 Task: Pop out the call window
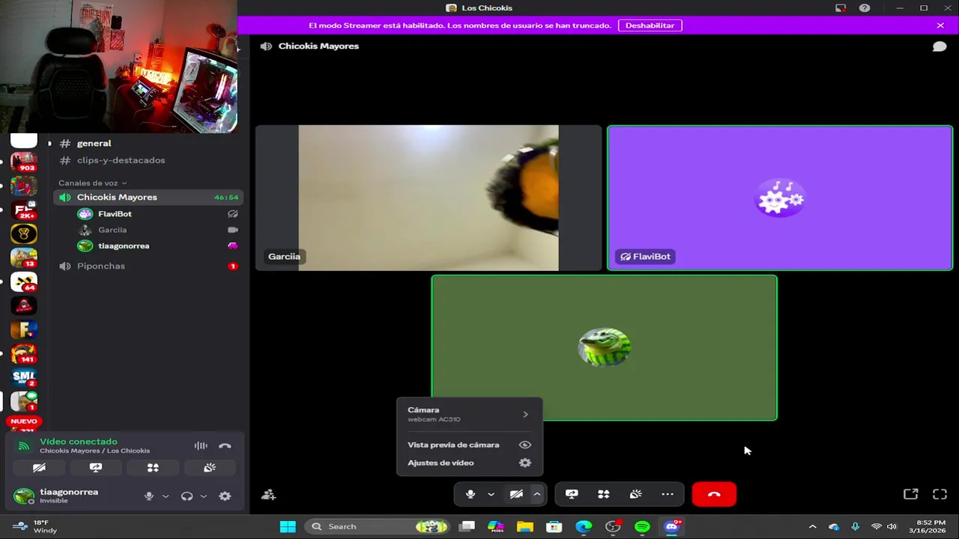point(910,494)
